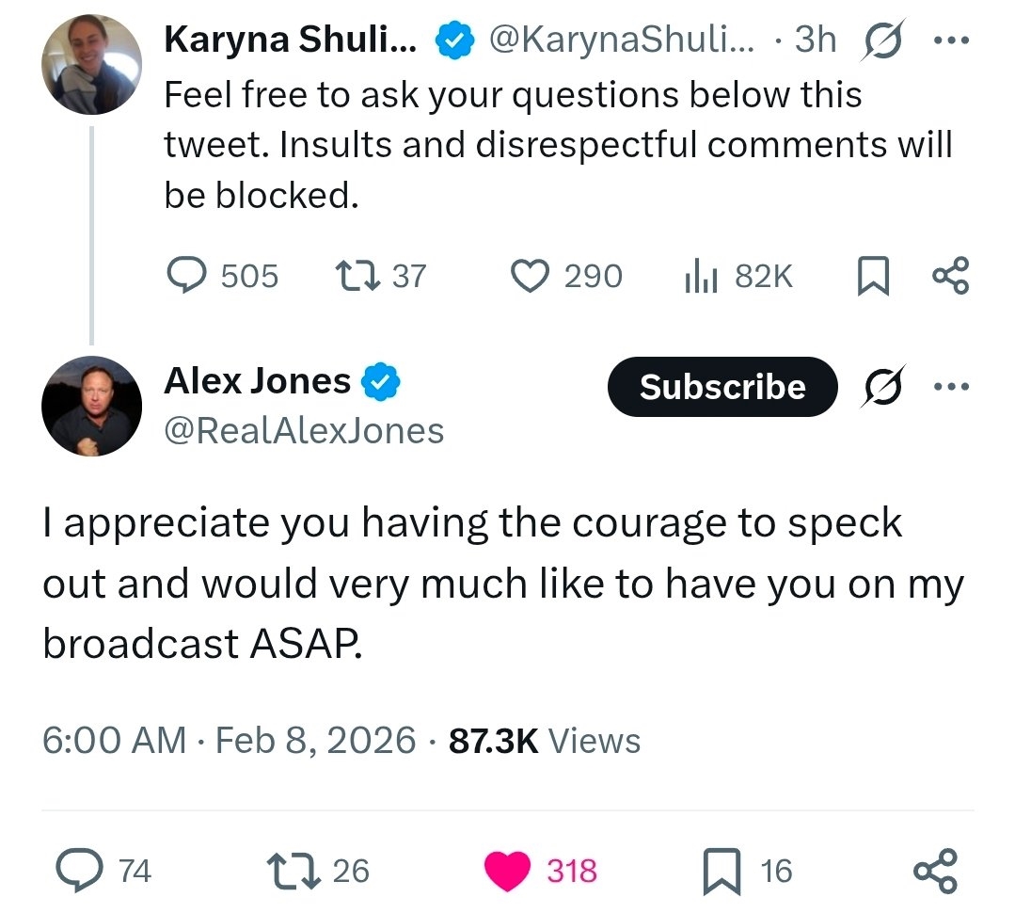The image size is (1015, 913).
Task: Open Alex Jones profile picture
Action: [91, 406]
